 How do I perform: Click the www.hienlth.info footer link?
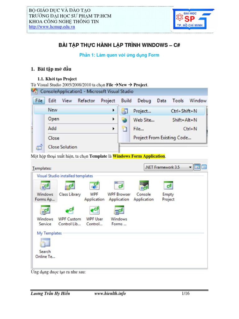110,293
